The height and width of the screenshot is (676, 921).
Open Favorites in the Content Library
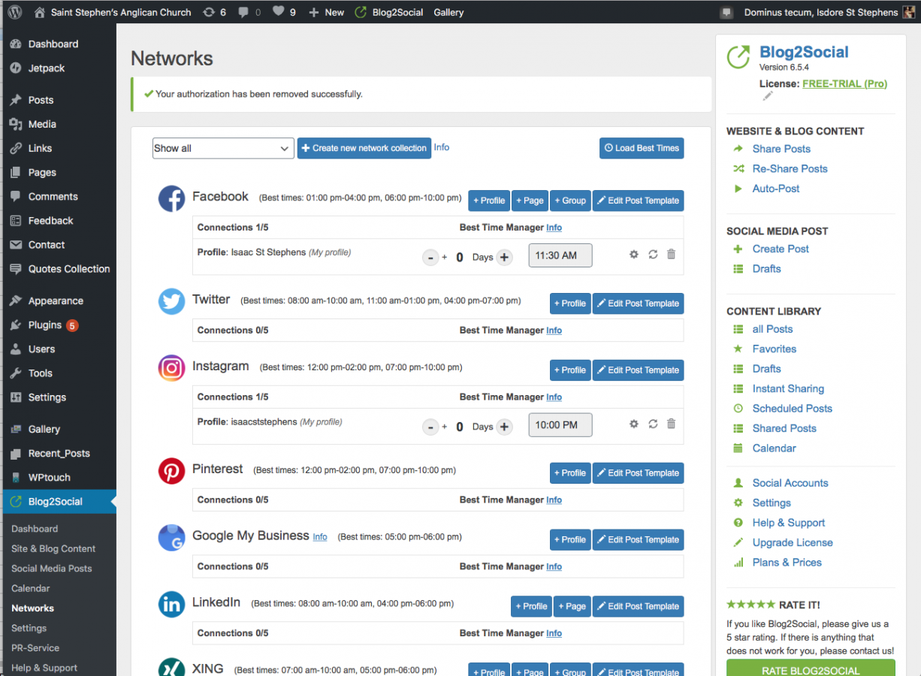(x=774, y=349)
